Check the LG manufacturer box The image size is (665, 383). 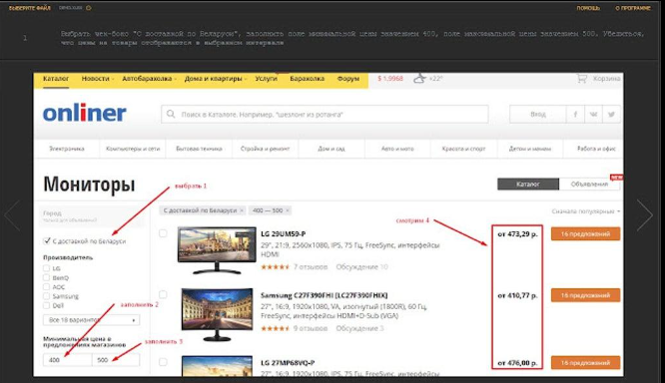pyautogui.click(x=46, y=268)
